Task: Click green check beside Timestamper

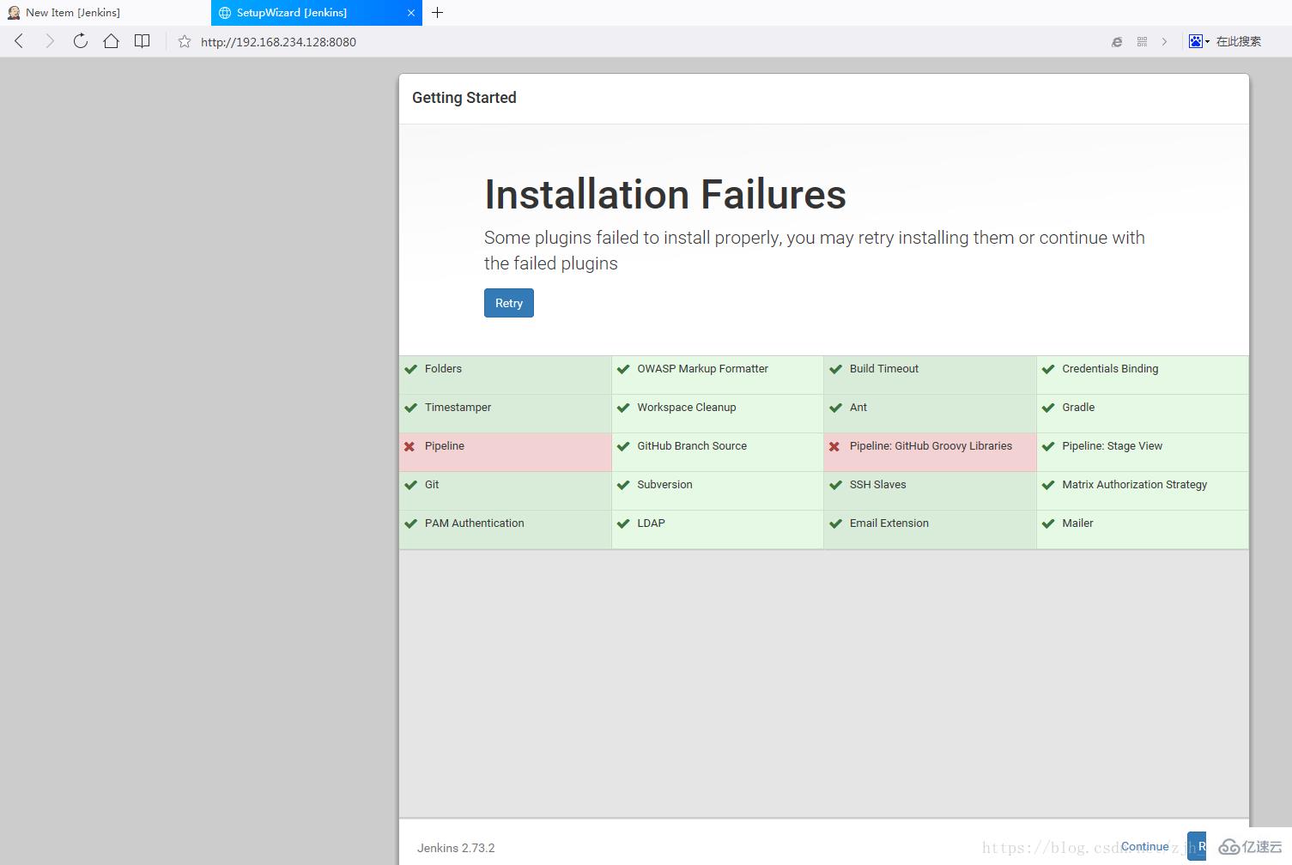Action: coord(410,408)
